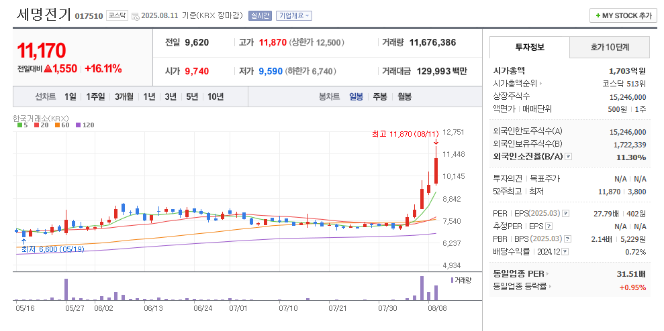The width and height of the screenshot is (664, 331).
Task: Click the stock name 세명전기
Action: click(x=44, y=15)
